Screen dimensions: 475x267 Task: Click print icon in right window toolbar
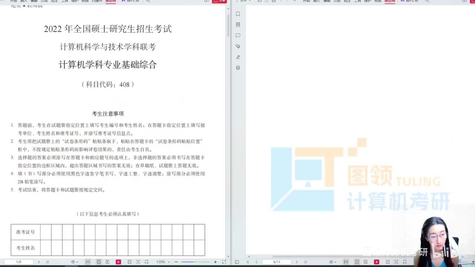coord(273,1)
